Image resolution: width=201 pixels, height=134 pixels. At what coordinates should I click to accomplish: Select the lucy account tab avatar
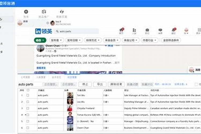[53, 23]
